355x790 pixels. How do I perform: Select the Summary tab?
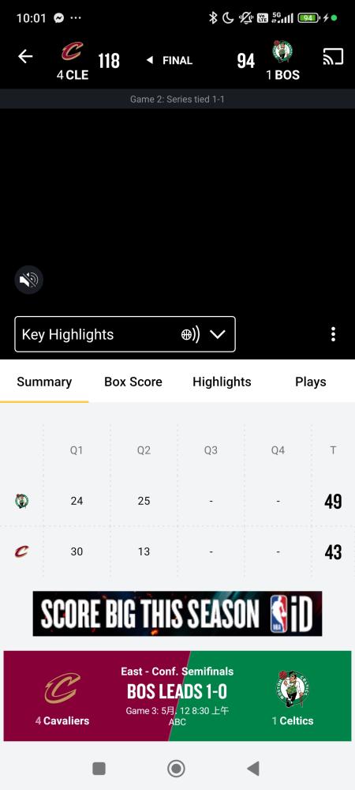(44, 382)
